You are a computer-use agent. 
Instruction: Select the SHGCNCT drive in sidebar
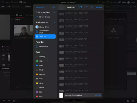[45, 36]
